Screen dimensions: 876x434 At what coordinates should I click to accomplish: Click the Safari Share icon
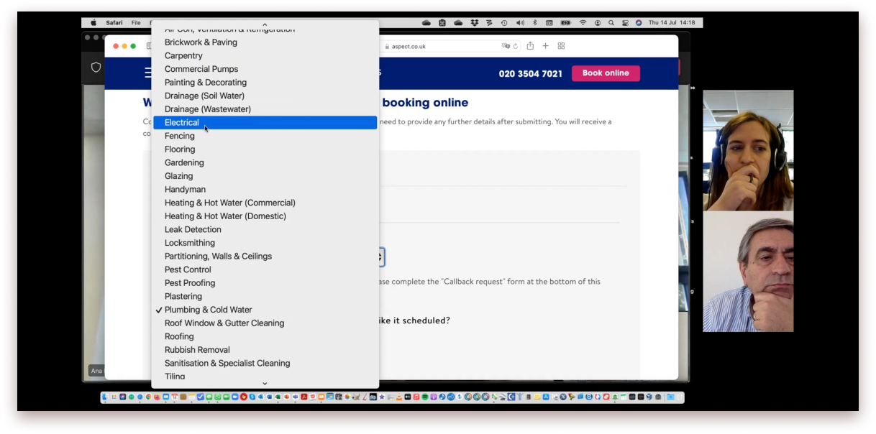pyautogui.click(x=530, y=46)
